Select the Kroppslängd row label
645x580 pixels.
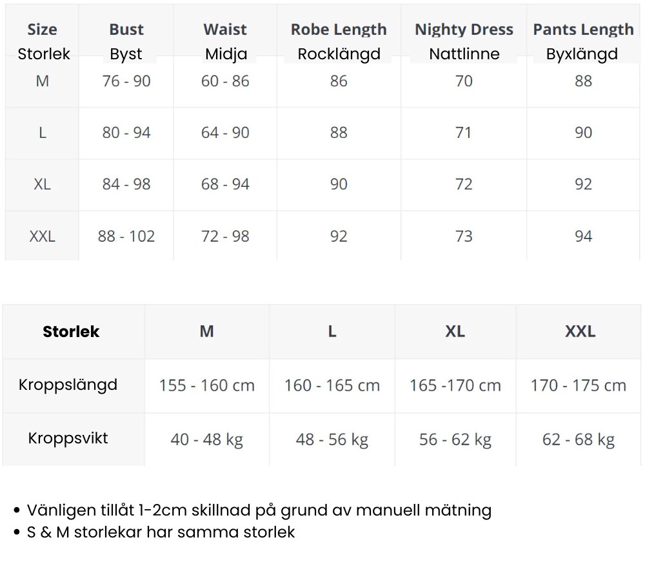(68, 385)
